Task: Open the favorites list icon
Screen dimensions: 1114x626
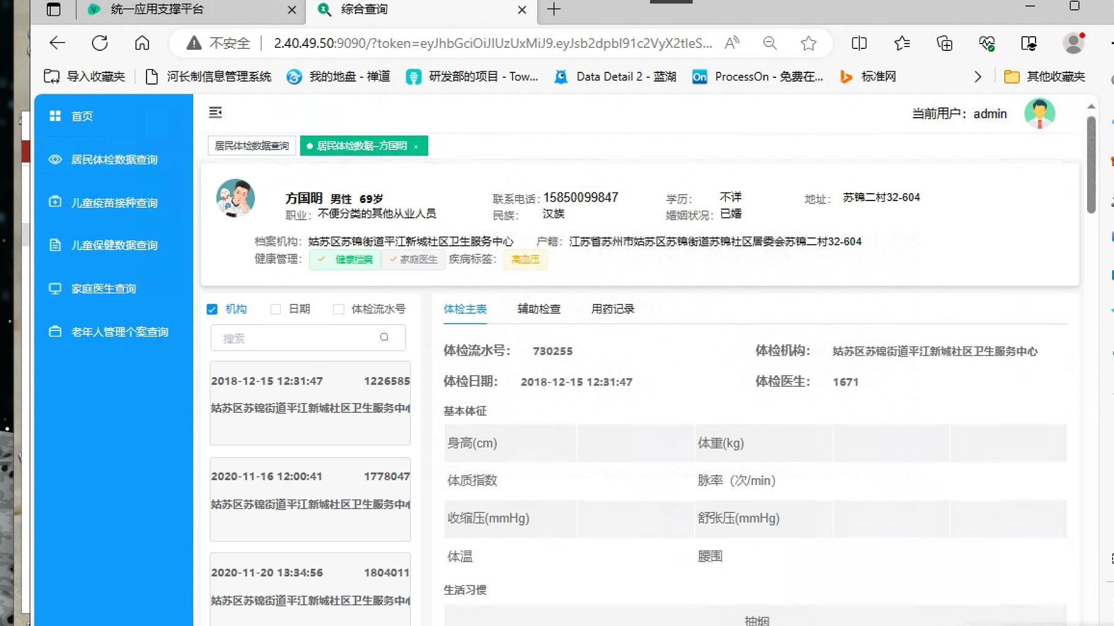Action: [902, 43]
